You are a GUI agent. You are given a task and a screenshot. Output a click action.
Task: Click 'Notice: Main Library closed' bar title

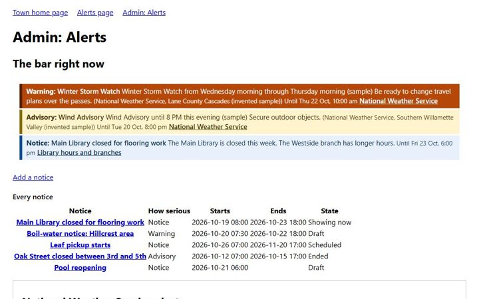96,143
